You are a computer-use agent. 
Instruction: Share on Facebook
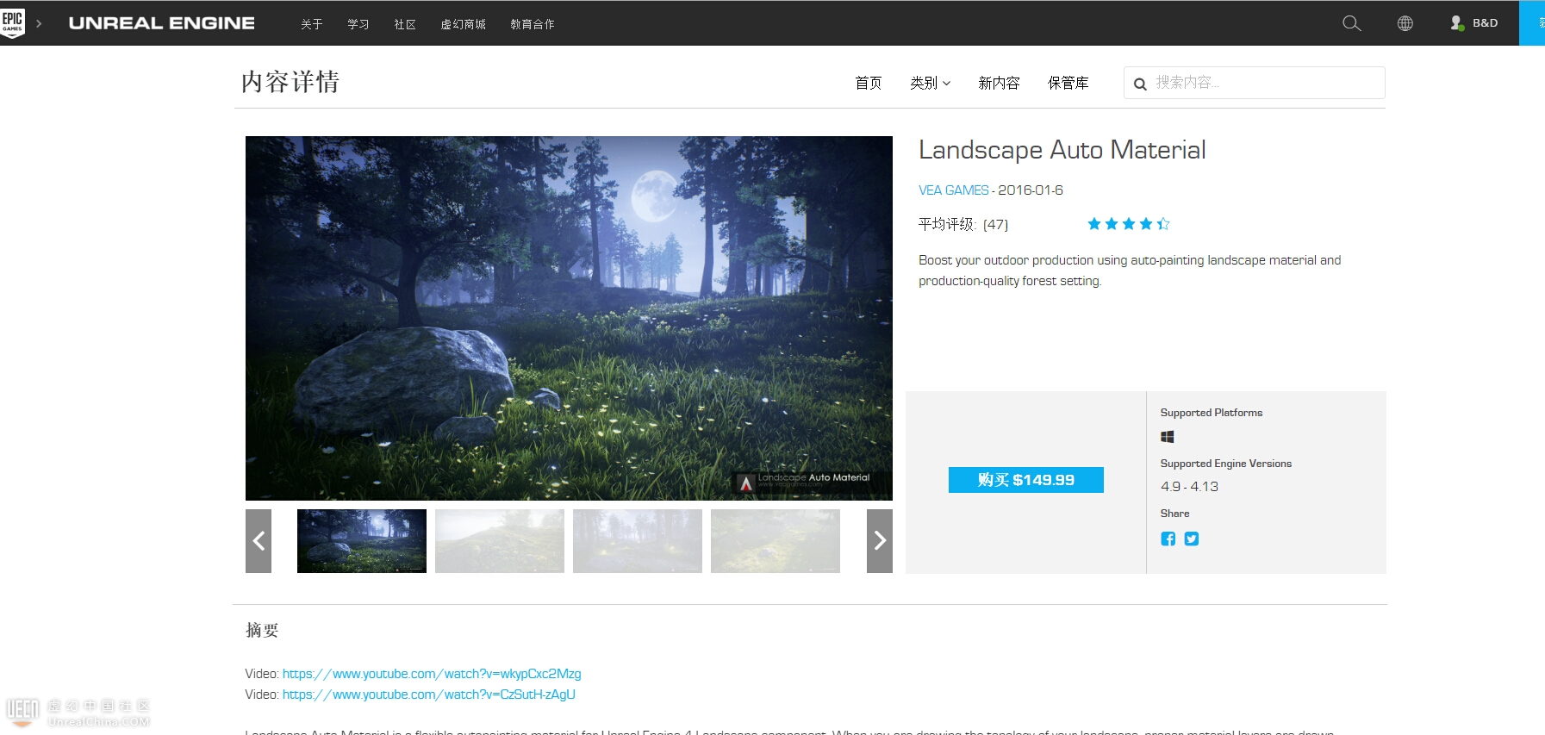(1168, 539)
